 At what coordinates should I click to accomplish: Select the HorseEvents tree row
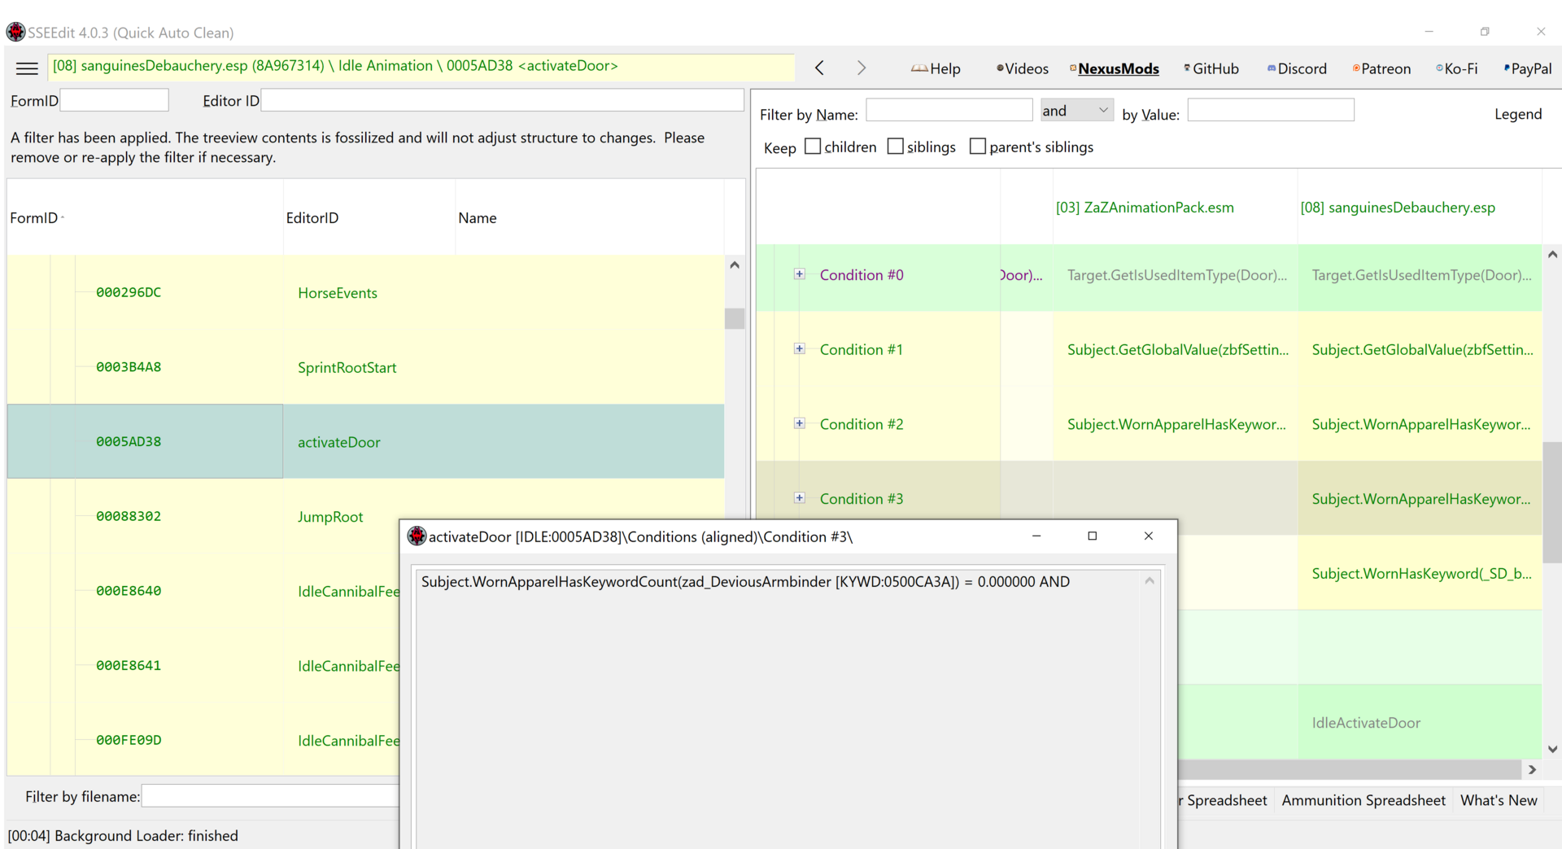point(365,292)
